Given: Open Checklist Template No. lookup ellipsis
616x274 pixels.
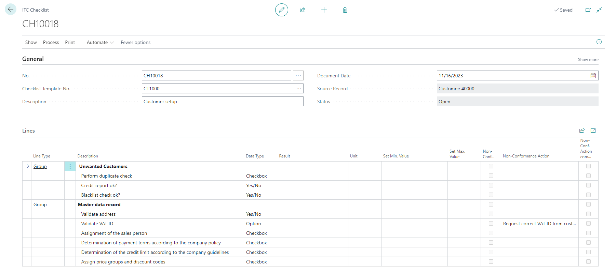Looking at the screenshot, I should pyautogui.click(x=298, y=89).
